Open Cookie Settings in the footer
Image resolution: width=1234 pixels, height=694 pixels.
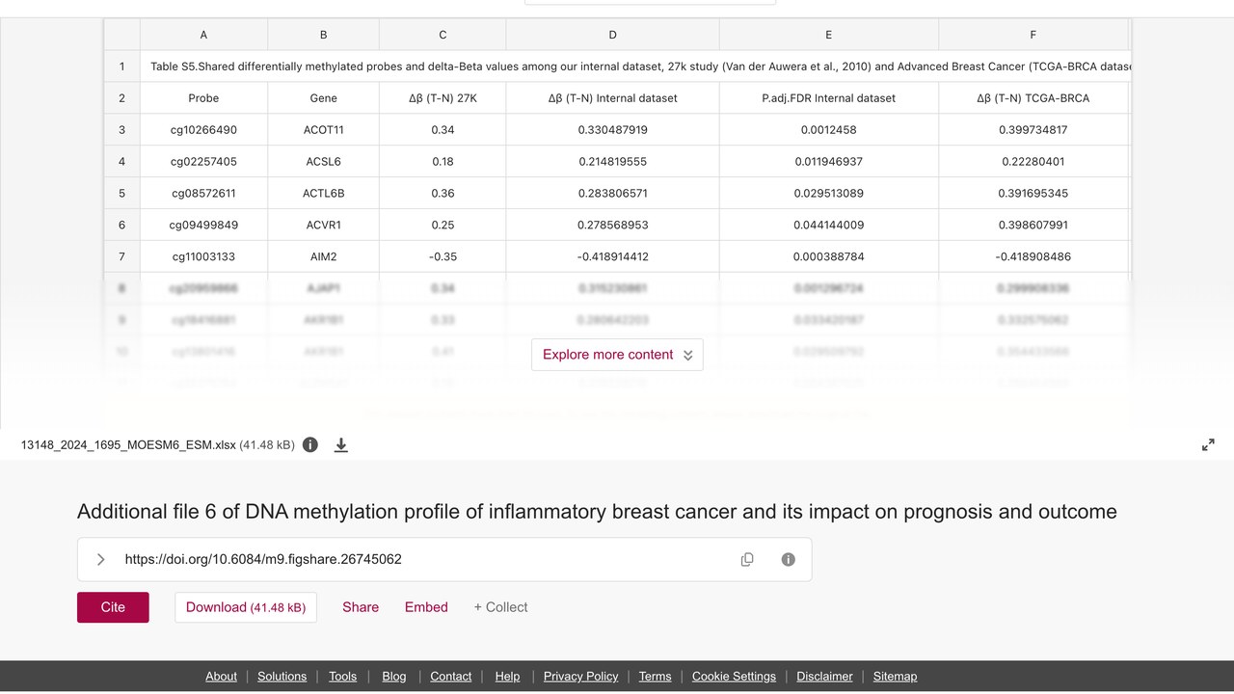(x=734, y=677)
